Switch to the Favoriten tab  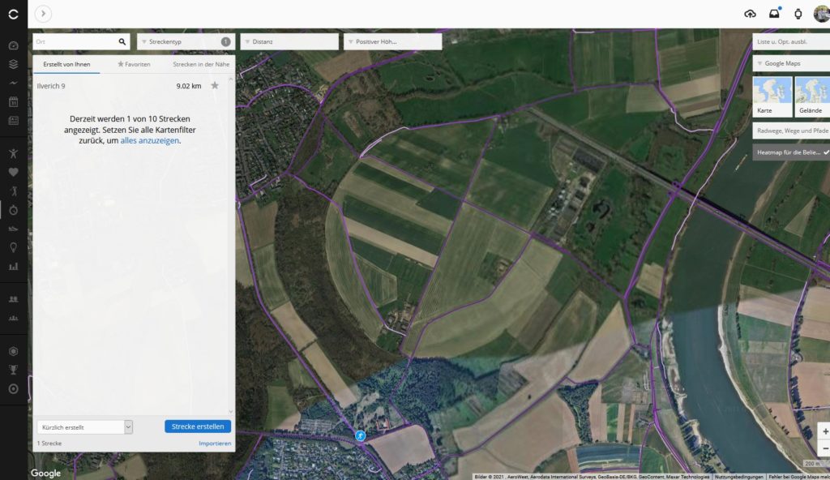pos(134,63)
